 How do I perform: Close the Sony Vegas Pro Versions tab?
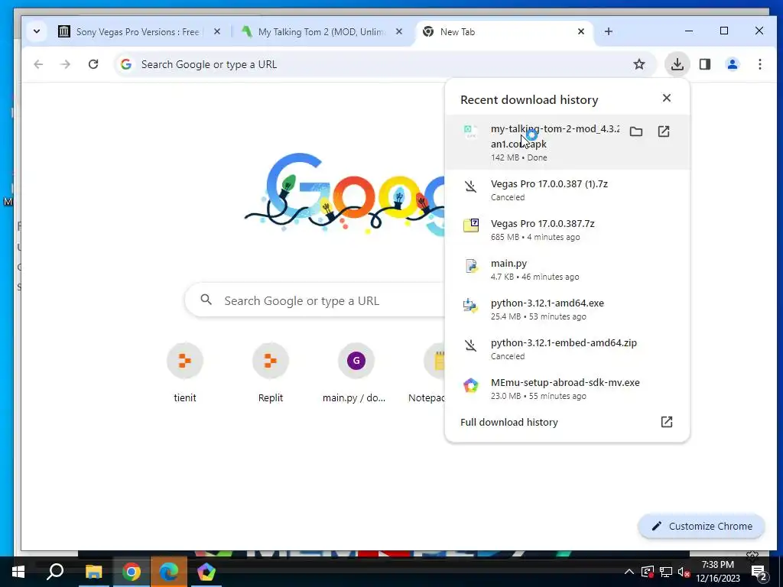216,31
